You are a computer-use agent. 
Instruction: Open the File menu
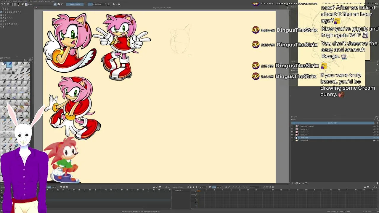click(x=2, y=1)
